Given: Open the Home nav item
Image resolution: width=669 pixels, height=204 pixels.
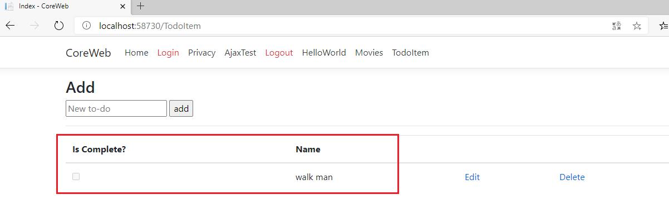Looking at the screenshot, I should [136, 53].
